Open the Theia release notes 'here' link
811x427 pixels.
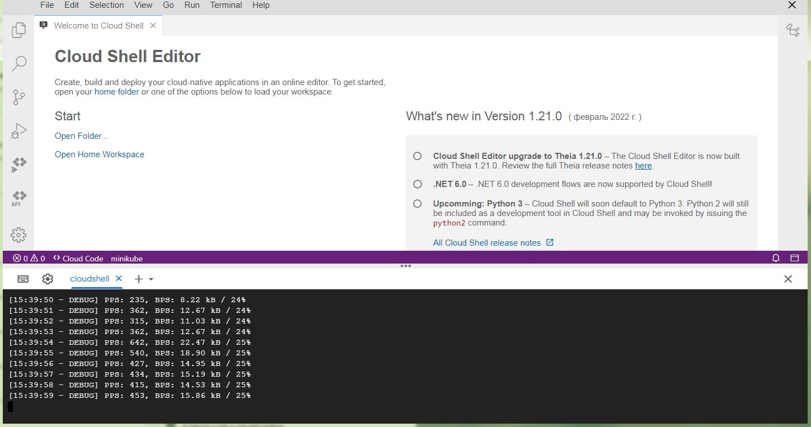click(643, 166)
